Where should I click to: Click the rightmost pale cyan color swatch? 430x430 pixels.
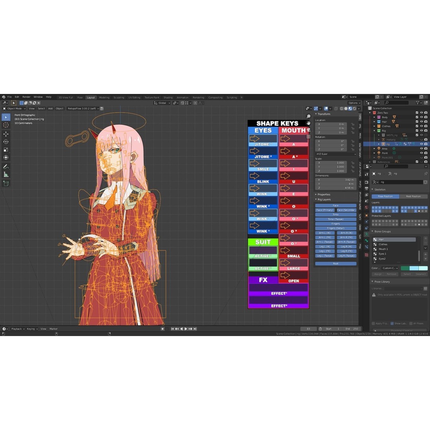(423, 268)
